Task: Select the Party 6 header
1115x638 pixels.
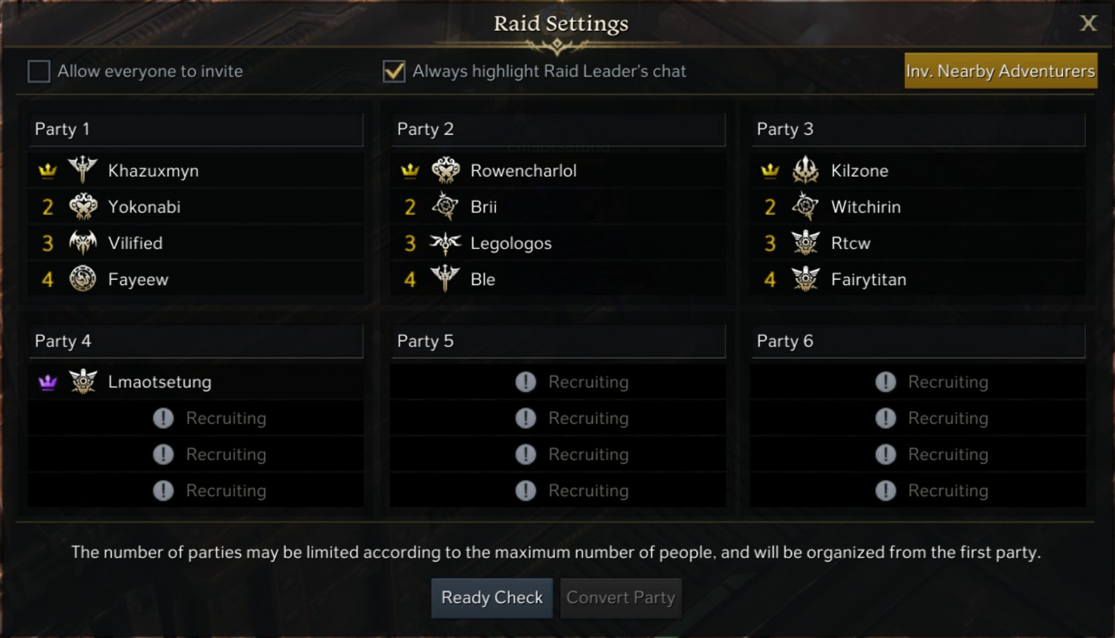Action: coord(918,341)
